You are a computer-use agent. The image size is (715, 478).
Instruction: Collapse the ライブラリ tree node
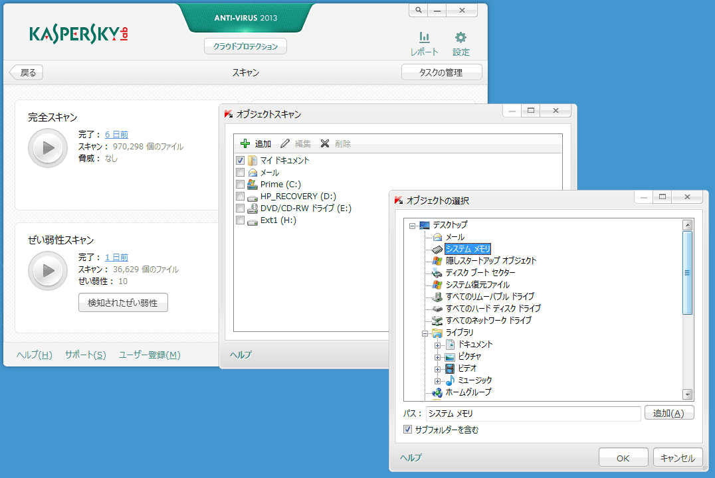coord(425,333)
